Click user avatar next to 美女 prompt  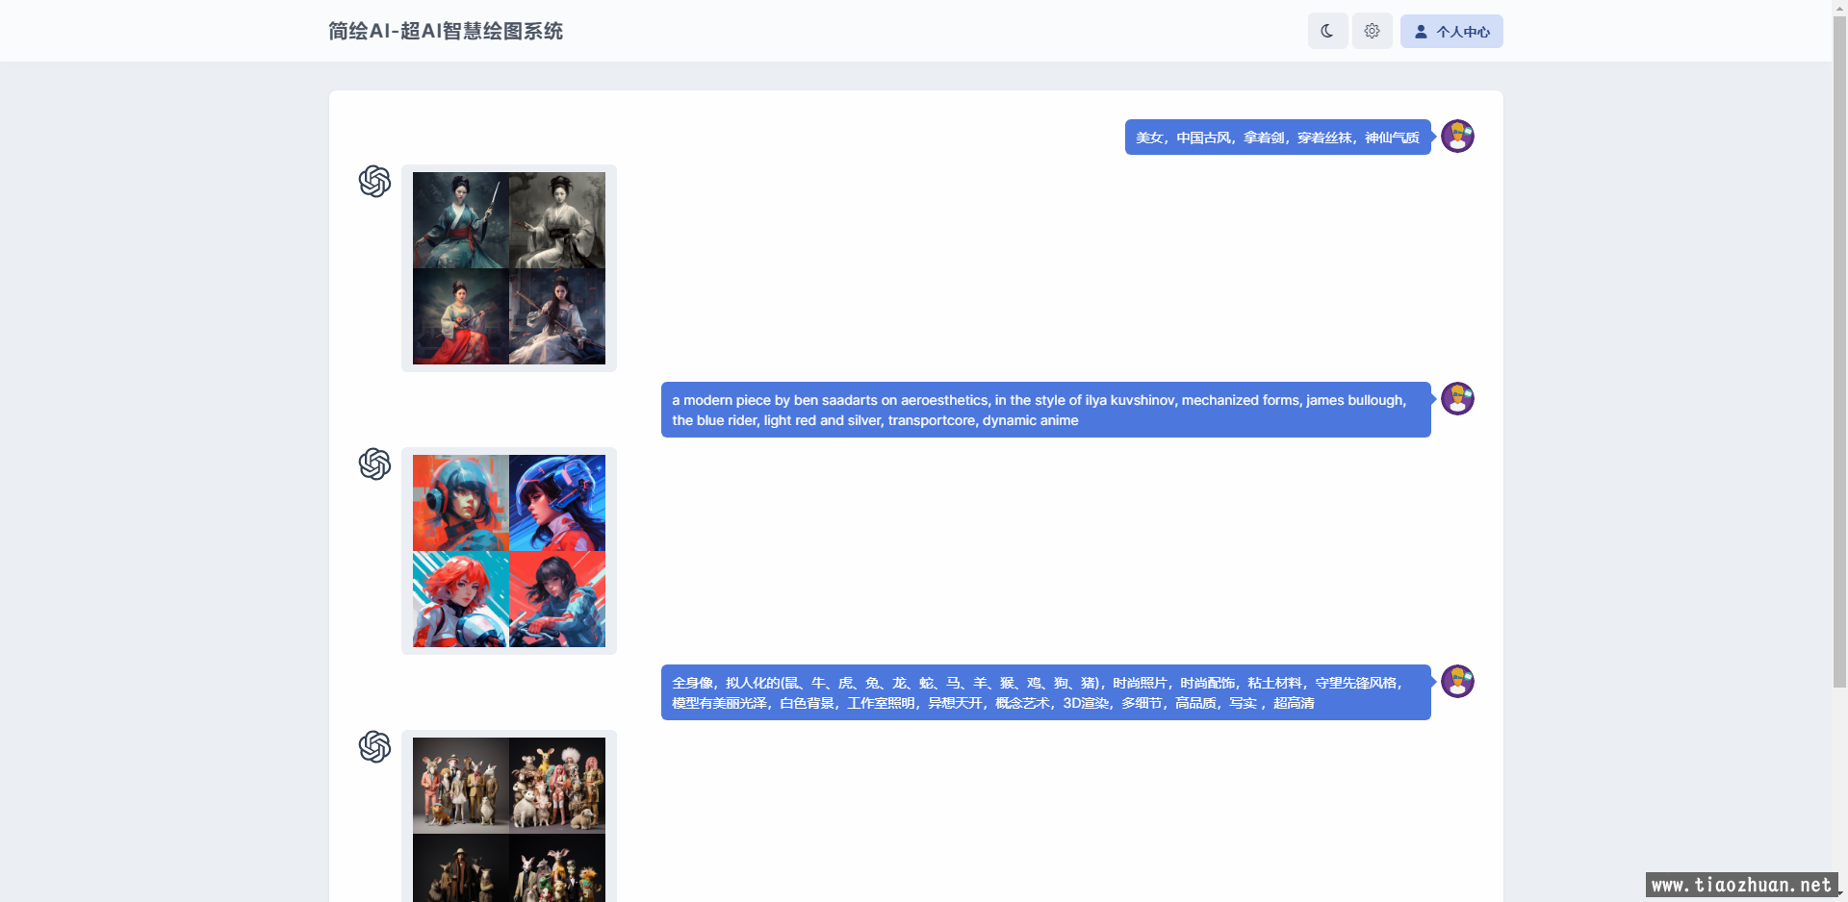click(1457, 137)
